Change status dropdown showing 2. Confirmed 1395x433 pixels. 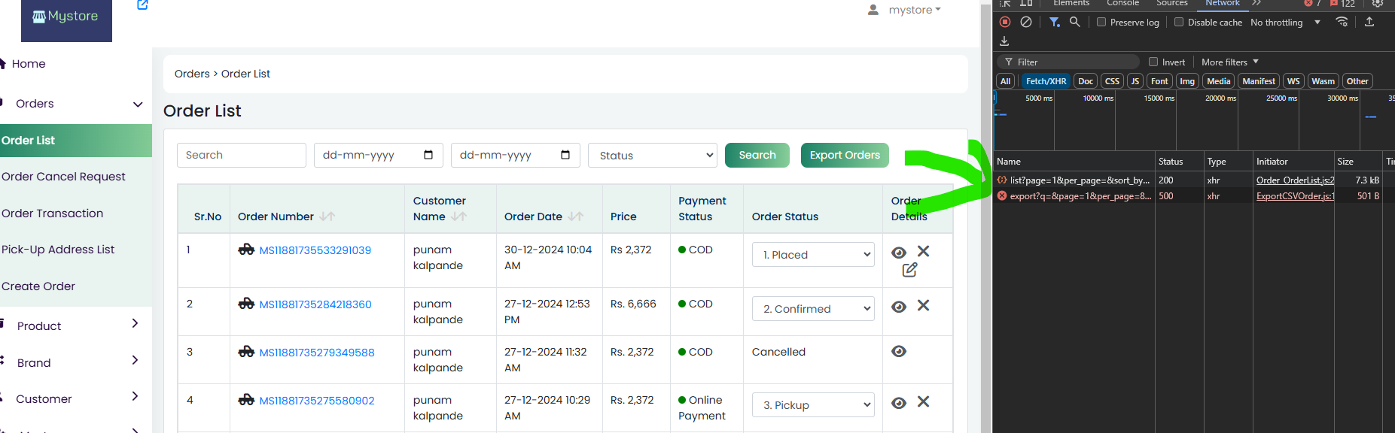tap(813, 308)
